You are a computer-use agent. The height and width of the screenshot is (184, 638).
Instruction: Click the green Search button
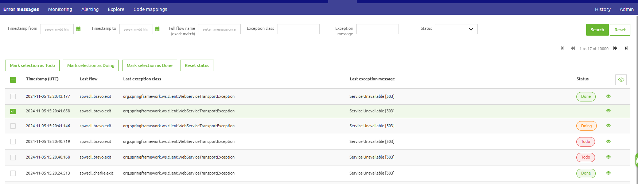point(597,30)
